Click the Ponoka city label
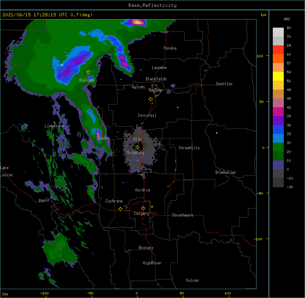 (x=170, y=48)
